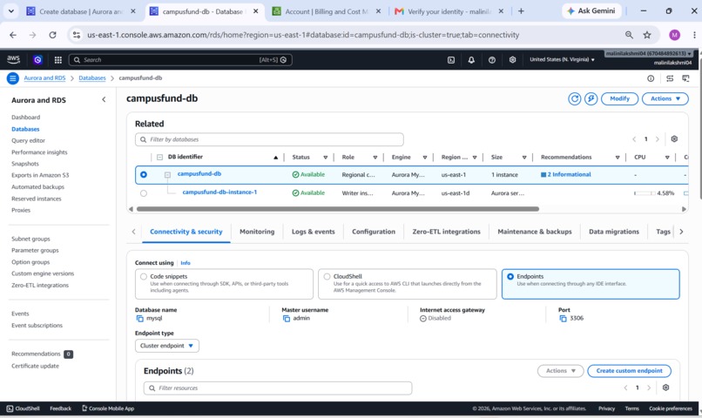Open Snapshots in the sidebar

(x=25, y=164)
